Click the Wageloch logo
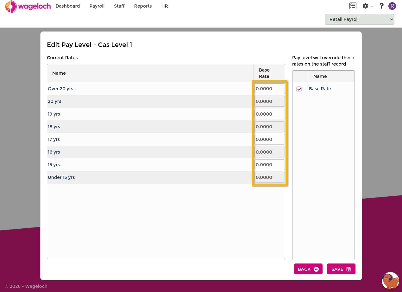 point(28,6)
